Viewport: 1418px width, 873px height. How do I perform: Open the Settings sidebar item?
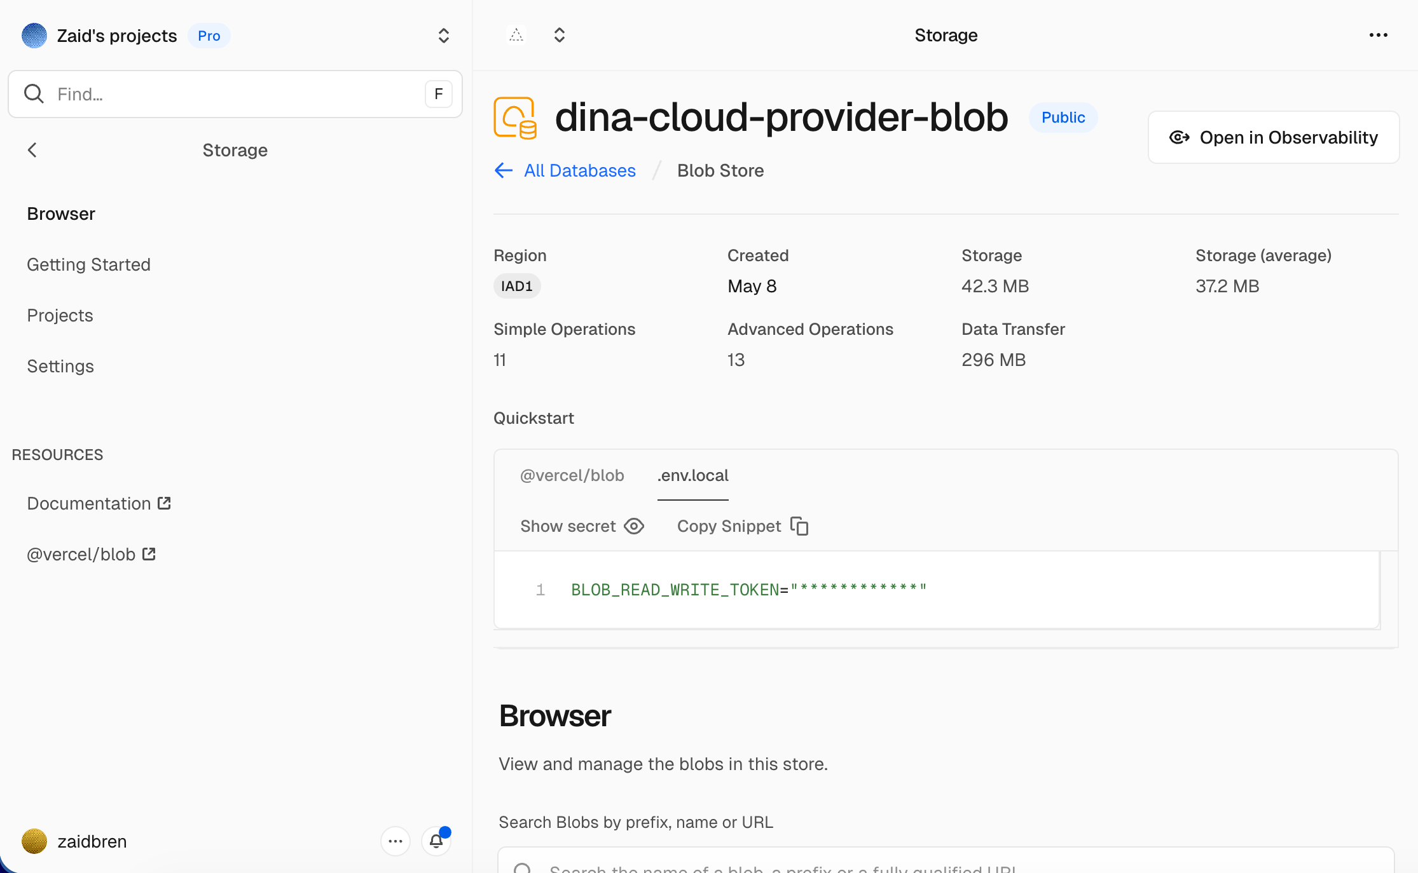coord(60,366)
